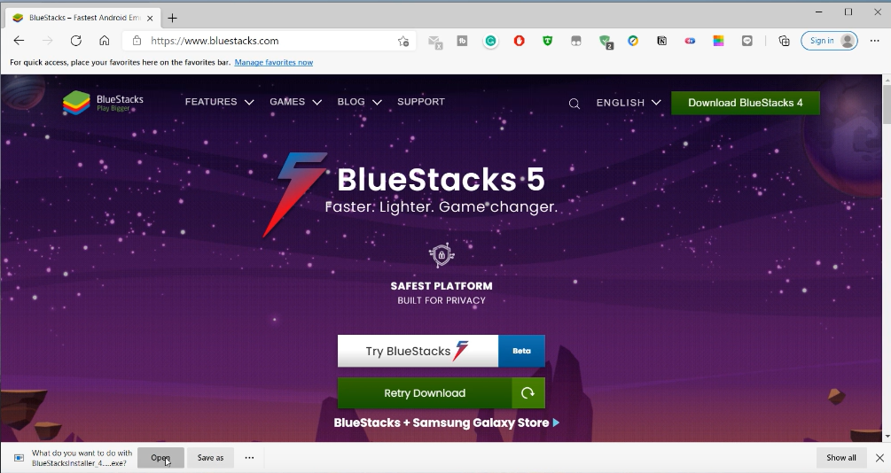
Task: Close the BlueStacks browser tab
Action: pyautogui.click(x=150, y=19)
